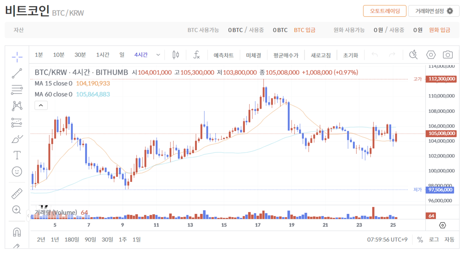
Task: Collapse the indicator legend chevron
Action: coord(41,105)
